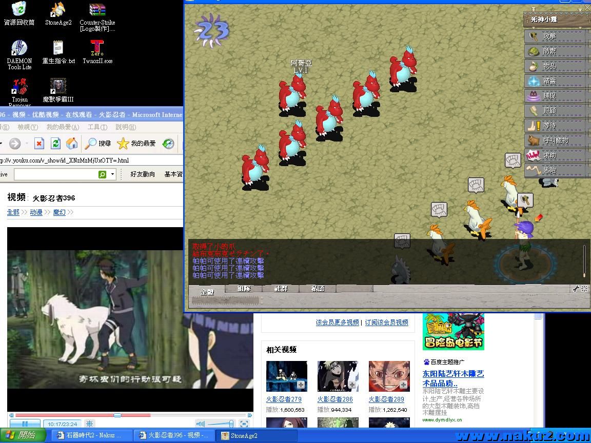Screen dimensions: 591x443
Task: Open the 搜尋 search toolbar button
Action: 97,144
